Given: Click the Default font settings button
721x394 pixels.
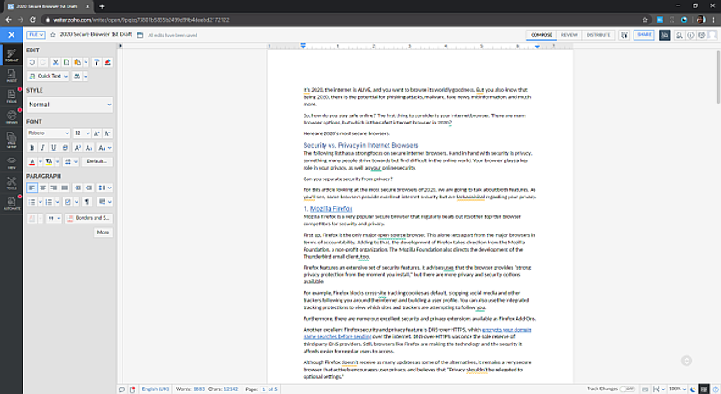Looking at the screenshot, I should [97, 161].
